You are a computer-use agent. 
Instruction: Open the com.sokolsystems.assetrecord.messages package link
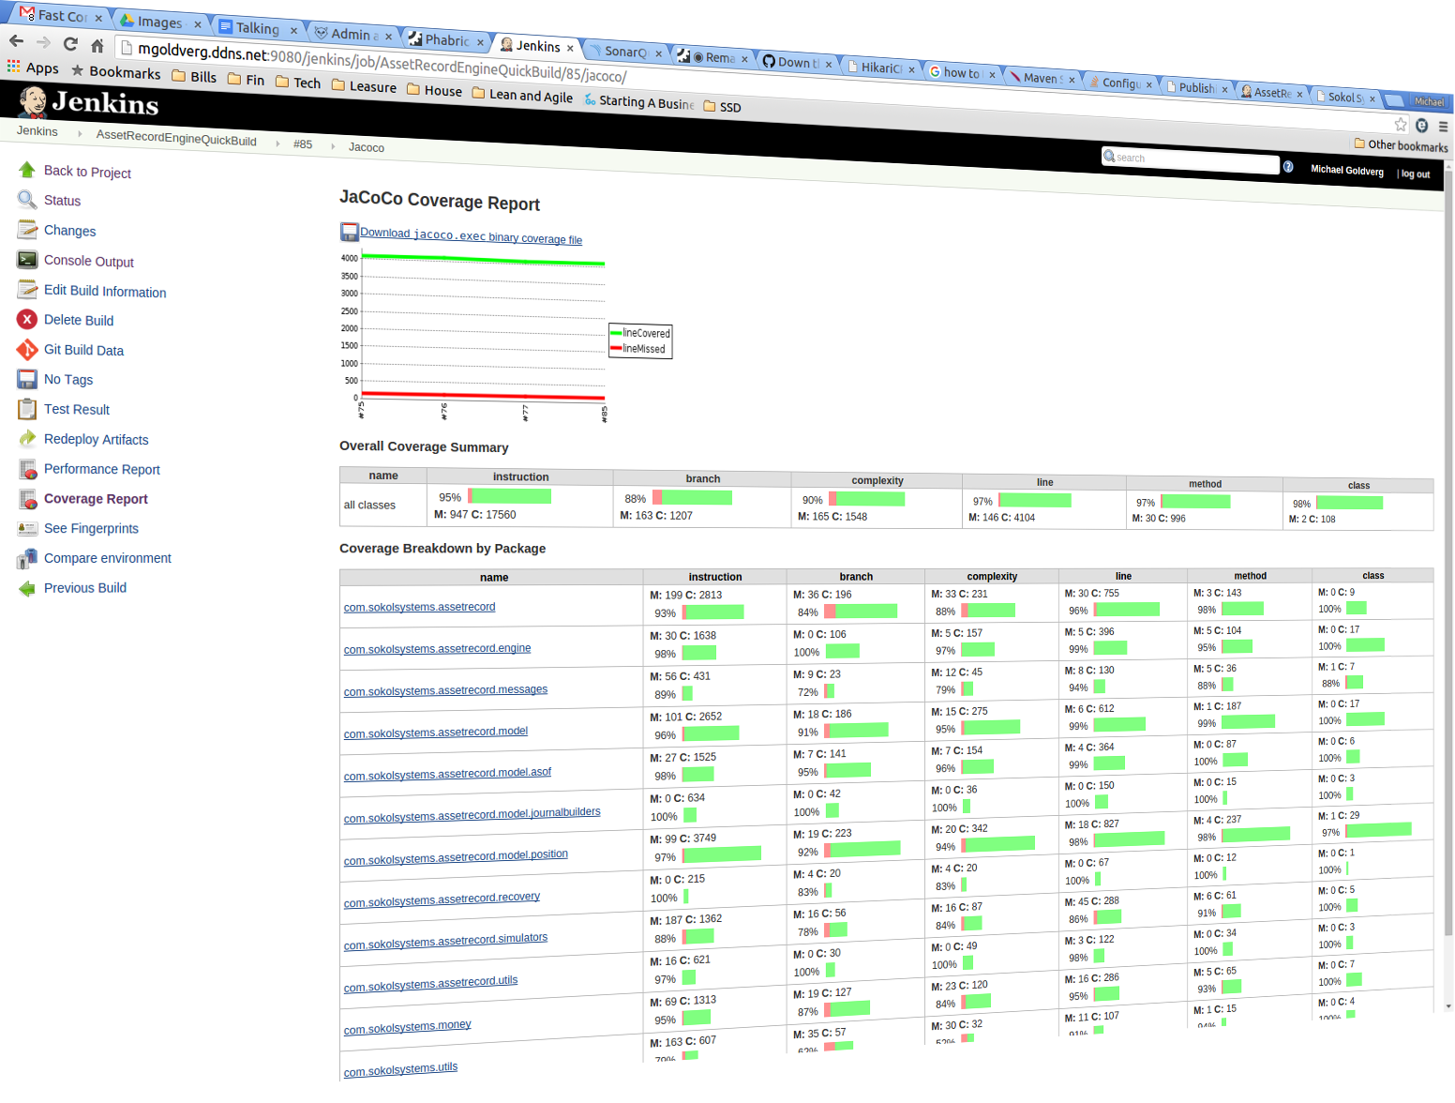445,690
